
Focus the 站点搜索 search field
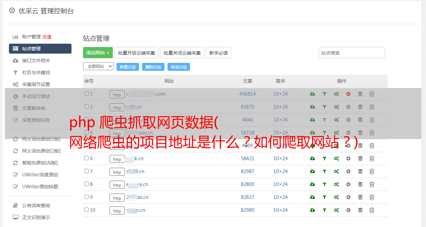pyautogui.click(x=352, y=53)
